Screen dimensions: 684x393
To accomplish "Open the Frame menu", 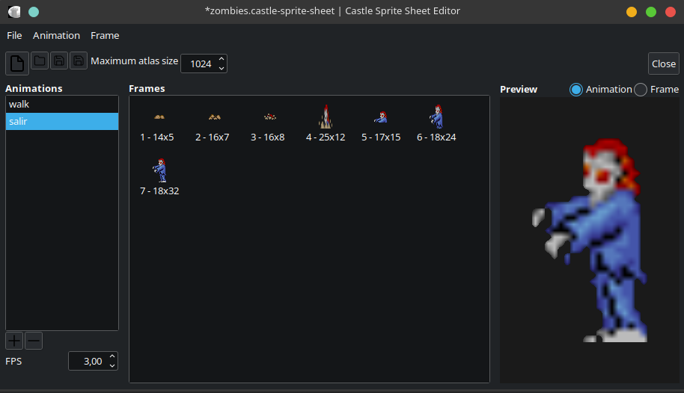I will [x=105, y=35].
